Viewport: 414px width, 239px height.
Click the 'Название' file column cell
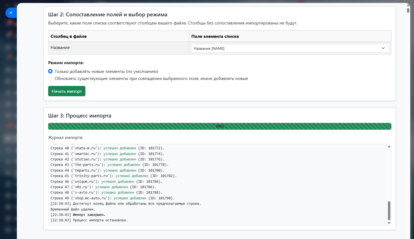[x=60, y=48]
